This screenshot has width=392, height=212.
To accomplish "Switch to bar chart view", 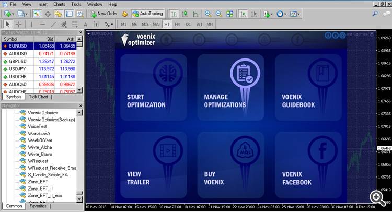I will (x=174, y=14).
